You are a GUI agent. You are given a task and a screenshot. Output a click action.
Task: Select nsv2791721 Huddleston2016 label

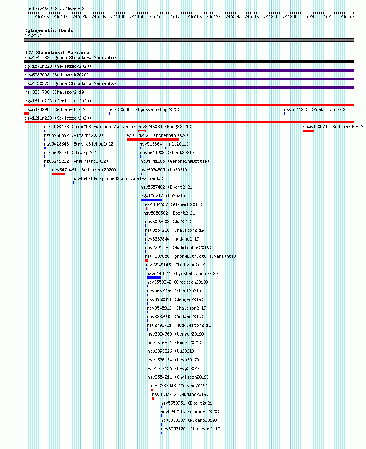[x=180, y=325]
